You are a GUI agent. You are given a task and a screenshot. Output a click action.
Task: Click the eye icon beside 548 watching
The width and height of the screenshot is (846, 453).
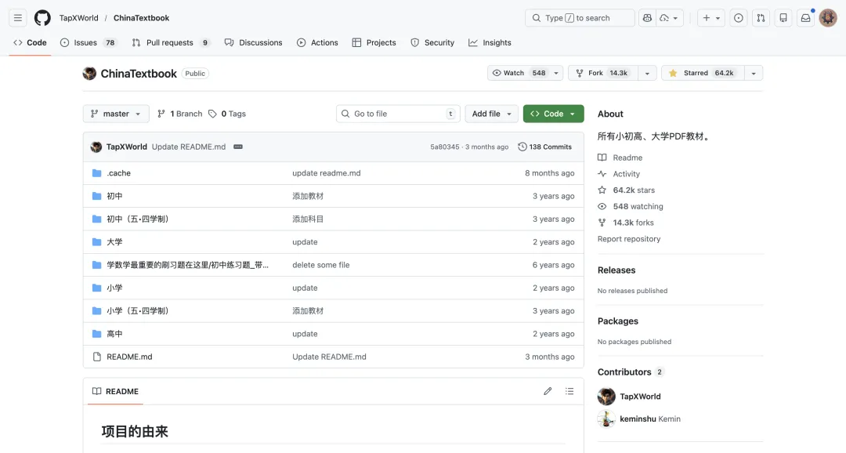pyautogui.click(x=602, y=206)
